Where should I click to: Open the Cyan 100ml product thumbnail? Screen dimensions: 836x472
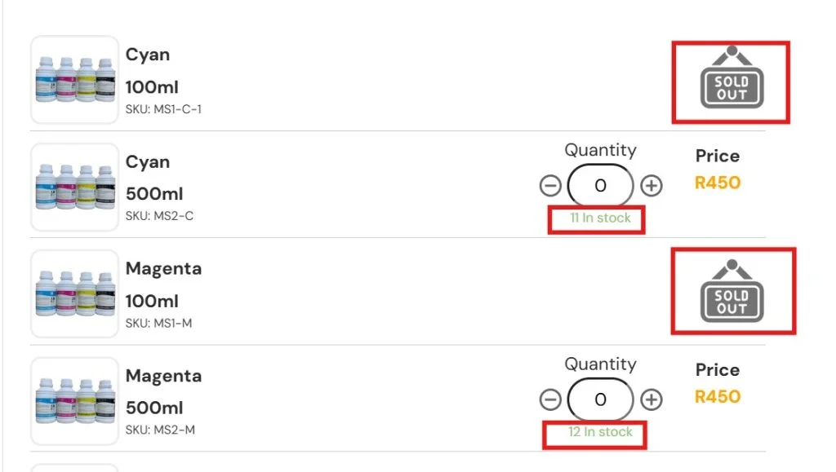click(74, 80)
